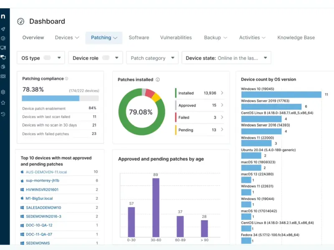Open the HVWINSVR201601 device link

pos(42,190)
